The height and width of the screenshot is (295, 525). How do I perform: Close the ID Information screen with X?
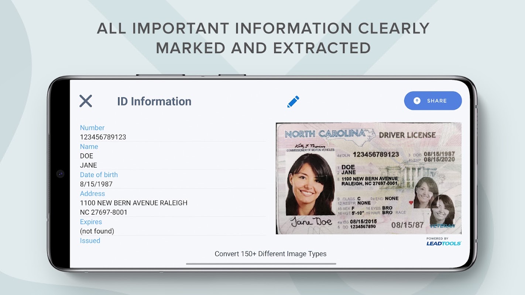86,101
